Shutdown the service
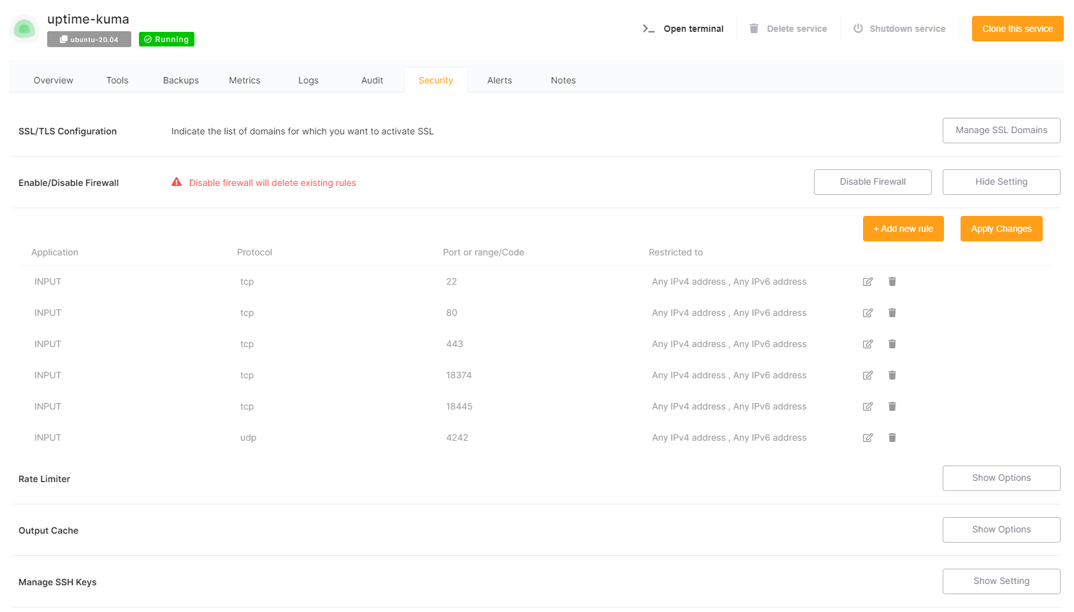The image size is (1074, 612). click(x=899, y=29)
